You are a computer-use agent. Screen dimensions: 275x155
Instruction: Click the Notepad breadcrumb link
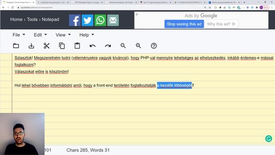tap(51, 19)
